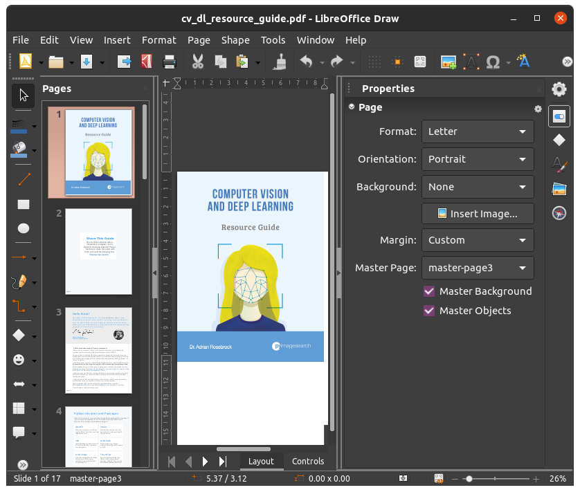Open the Format dropdown showing Letter
The image size is (580, 492).
(x=478, y=131)
